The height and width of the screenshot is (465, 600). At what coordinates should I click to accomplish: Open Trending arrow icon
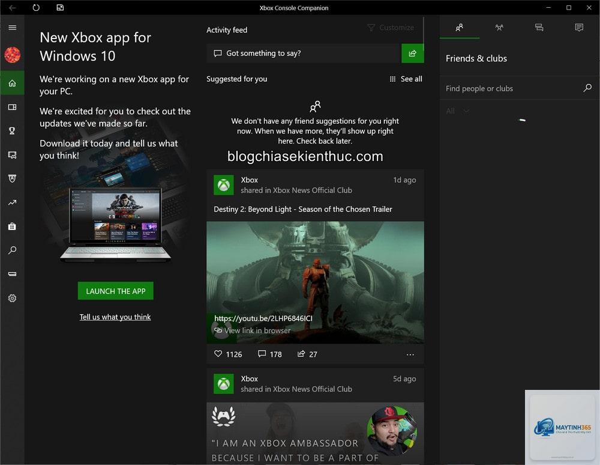click(12, 202)
